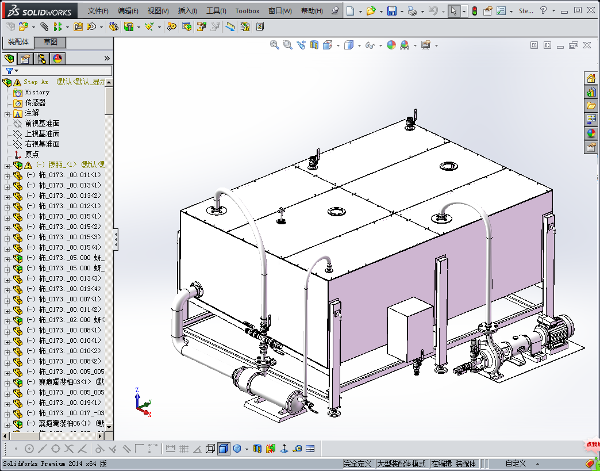Open the 编辑(E) menu
Viewport: 600px width, 471px height.
(x=128, y=11)
